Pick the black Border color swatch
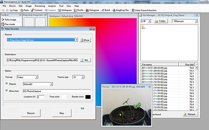 point(88,97)
